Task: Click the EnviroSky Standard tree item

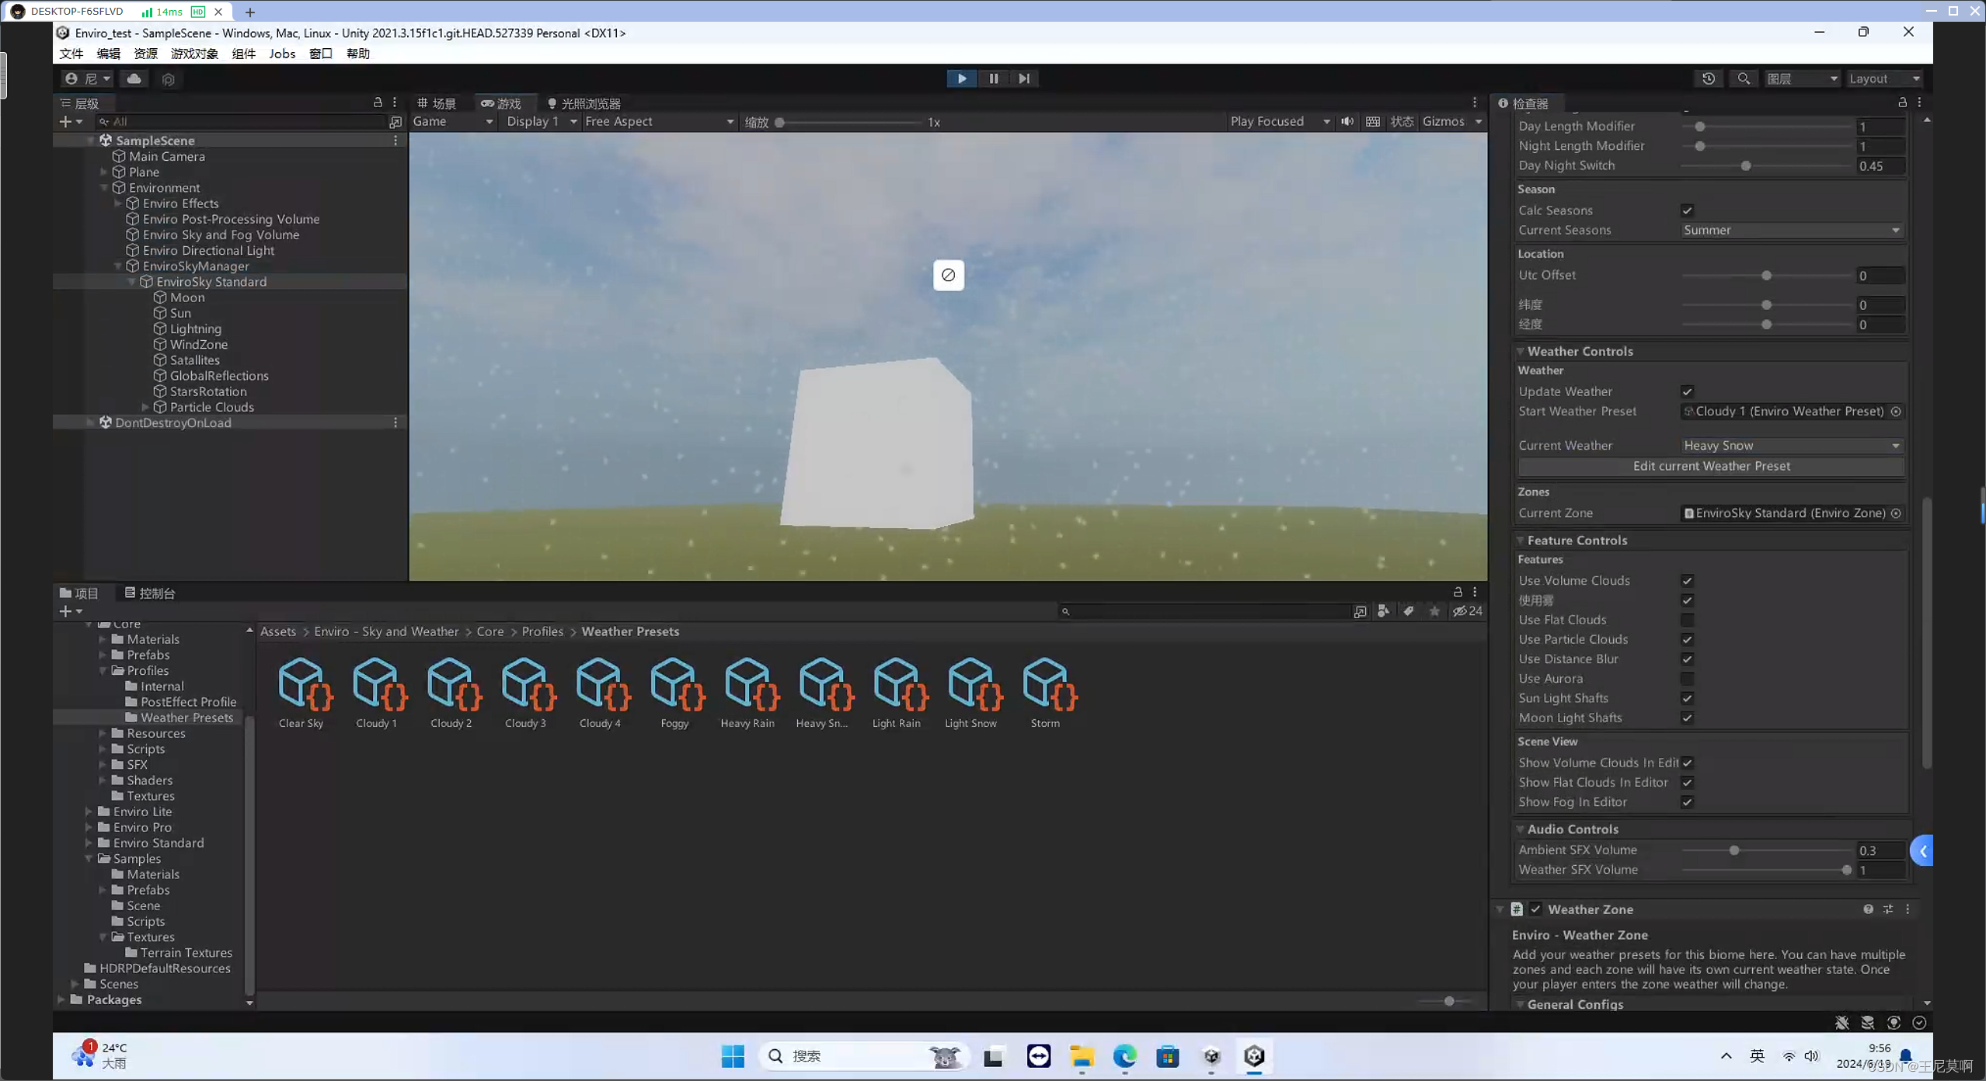Action: click(212, 281)
